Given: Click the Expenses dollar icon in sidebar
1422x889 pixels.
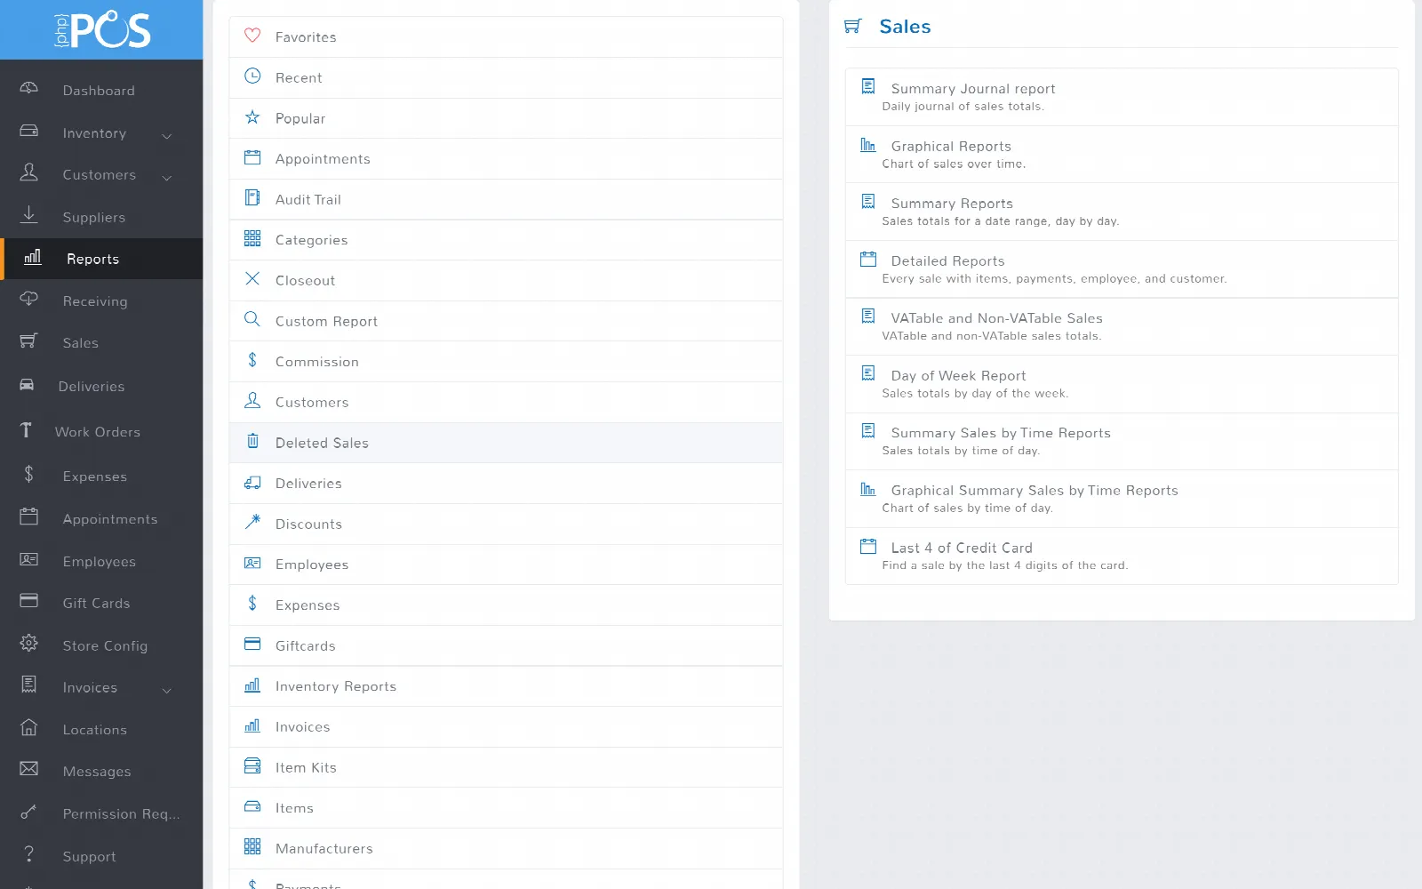Looking at the screenshot, I should pos(28,475).
